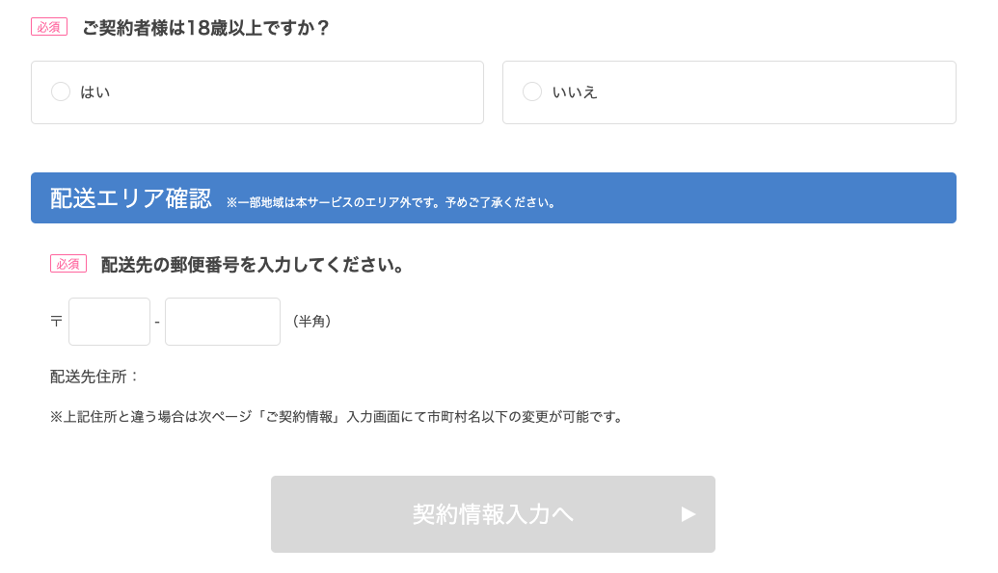Select the はい radio button

[61, 91]
